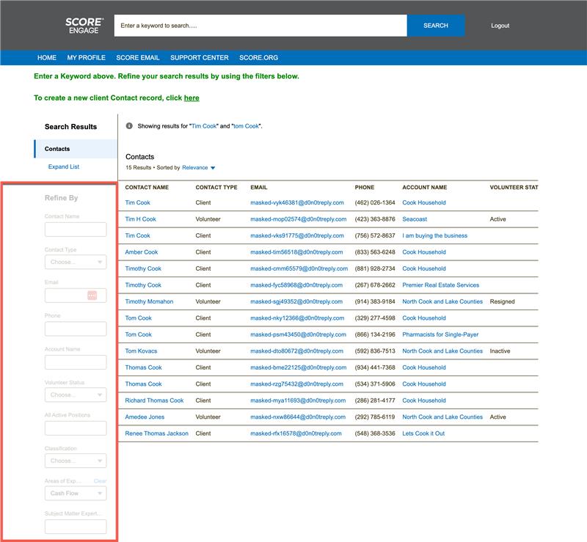Click the CONTACT TYPE column header

tap(216, 187)
